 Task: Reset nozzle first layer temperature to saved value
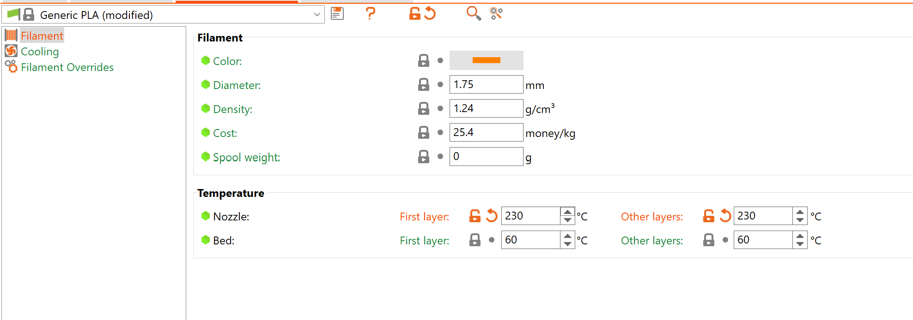492,216
